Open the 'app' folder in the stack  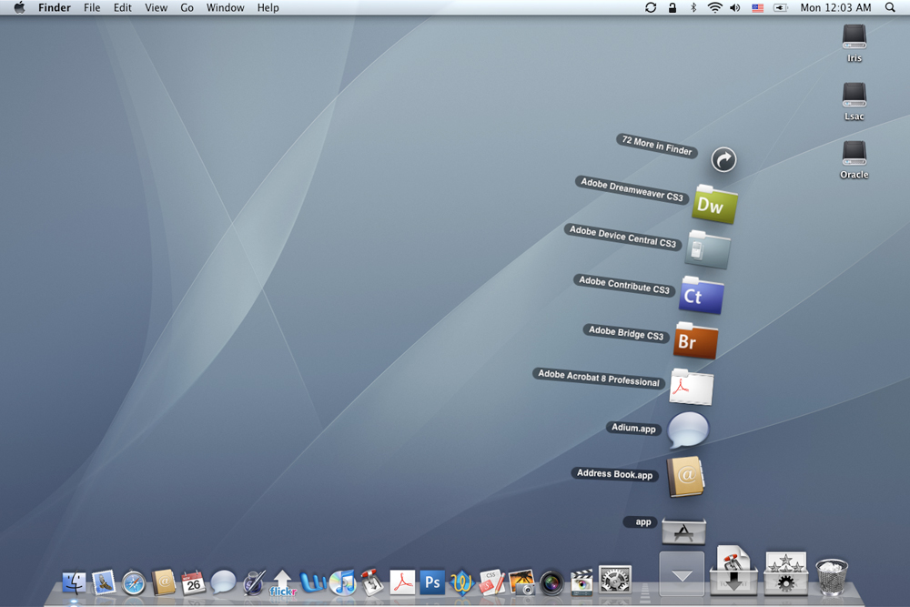point(683,531)
